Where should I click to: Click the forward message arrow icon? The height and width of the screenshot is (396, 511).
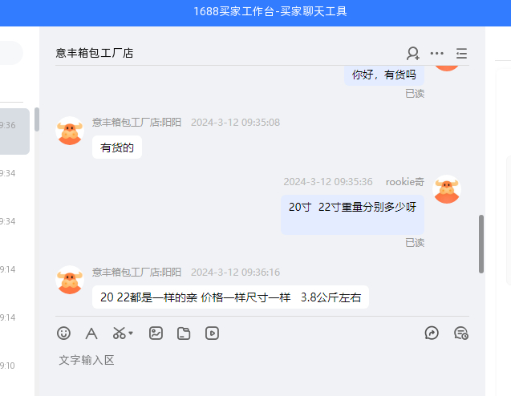click(x=432, y=333)
